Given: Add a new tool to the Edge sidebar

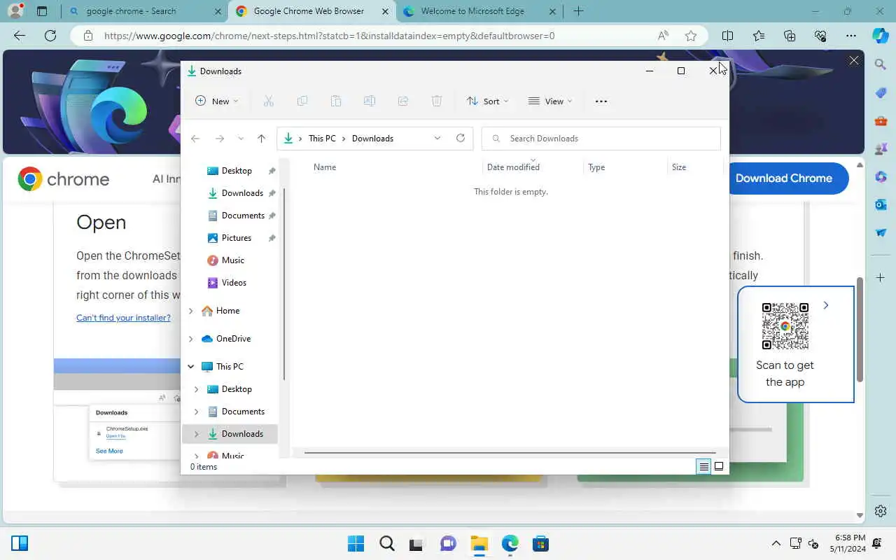Looking at the screenshot, I should click(881, 278).
